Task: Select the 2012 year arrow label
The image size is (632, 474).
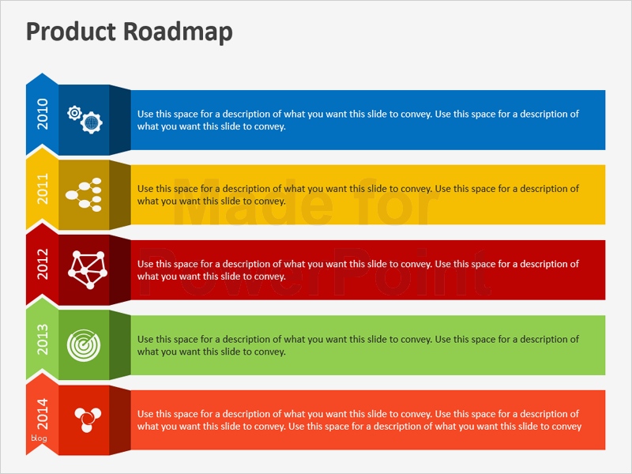Action: (43, 264)
